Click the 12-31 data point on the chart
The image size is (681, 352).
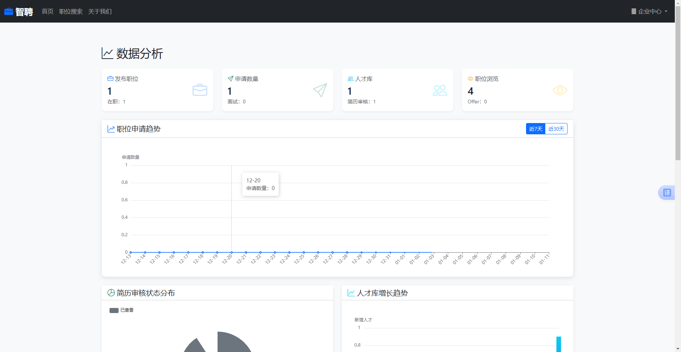coord(390,252)
